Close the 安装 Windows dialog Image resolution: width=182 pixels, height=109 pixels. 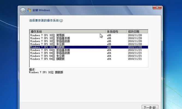pos(157,7)
